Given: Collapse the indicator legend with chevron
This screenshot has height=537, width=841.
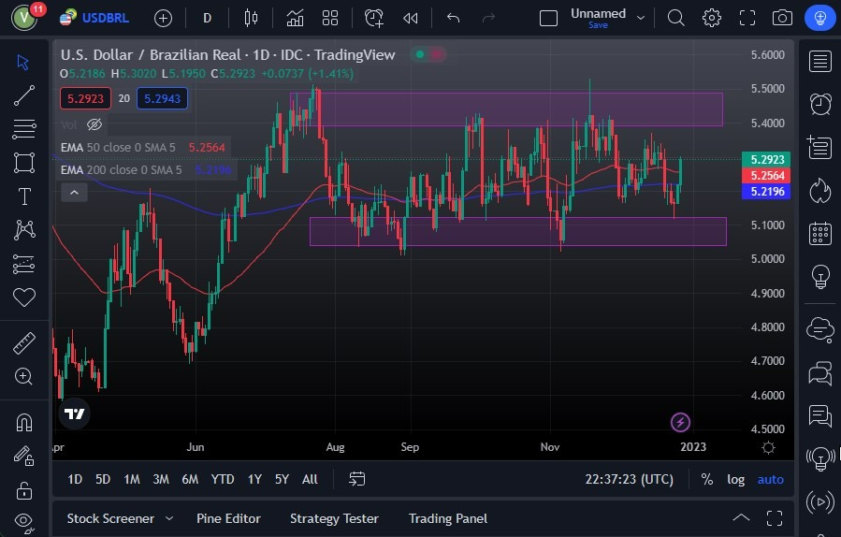Looking at the screenshot, I should click(x=74, y=192).
